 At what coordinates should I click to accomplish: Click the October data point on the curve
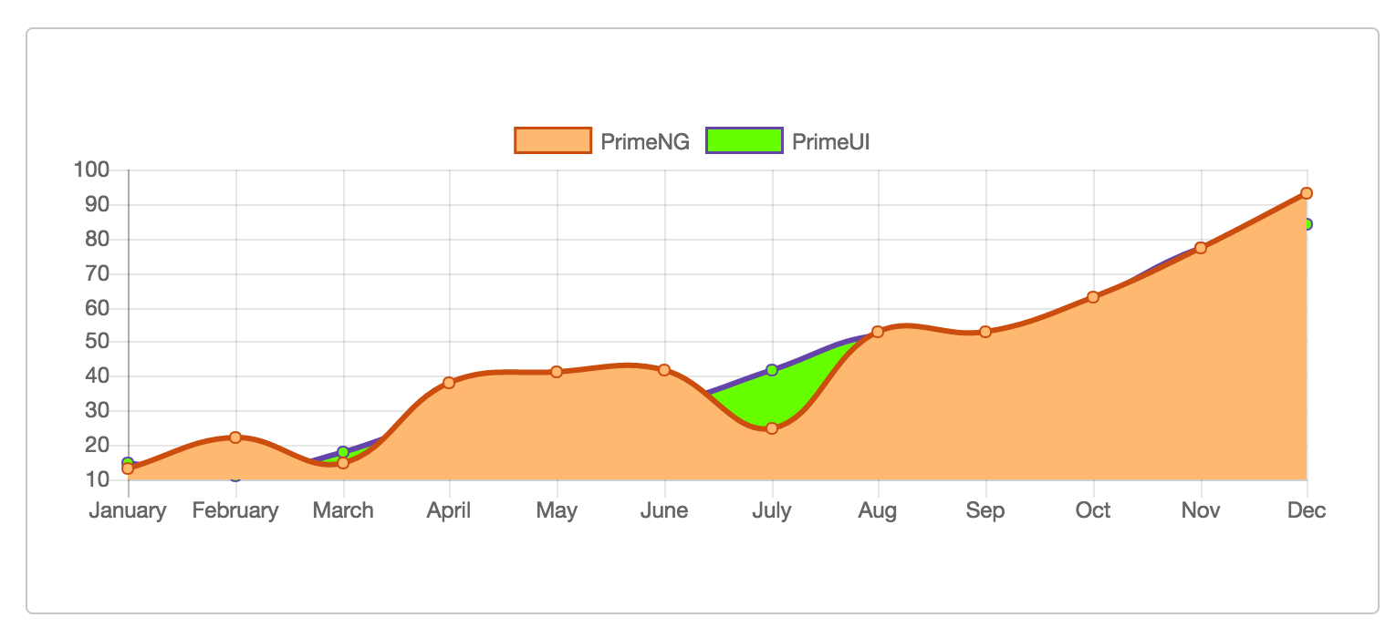point(1094,297)
